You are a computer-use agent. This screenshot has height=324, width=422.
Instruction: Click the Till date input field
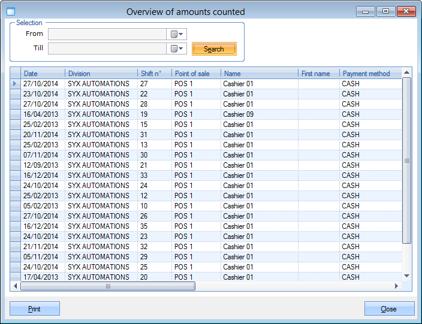[107, 49]
